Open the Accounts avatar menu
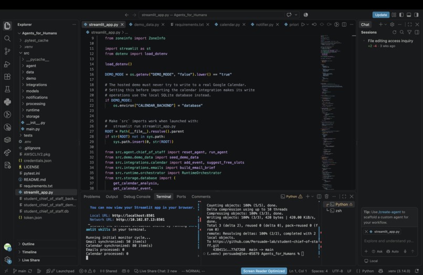 [x=7, y=247]
